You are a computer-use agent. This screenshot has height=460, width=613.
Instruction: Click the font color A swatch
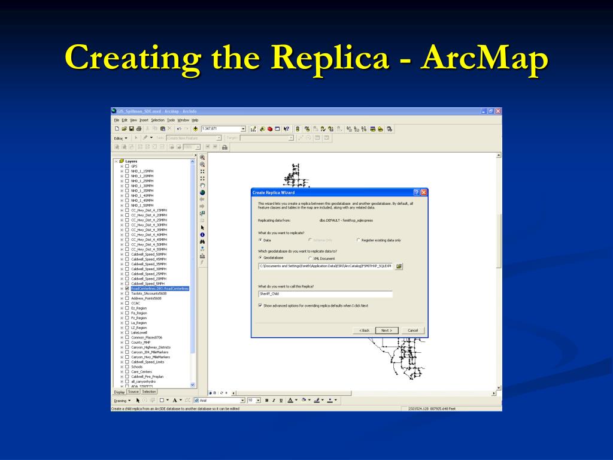(290, 401)
